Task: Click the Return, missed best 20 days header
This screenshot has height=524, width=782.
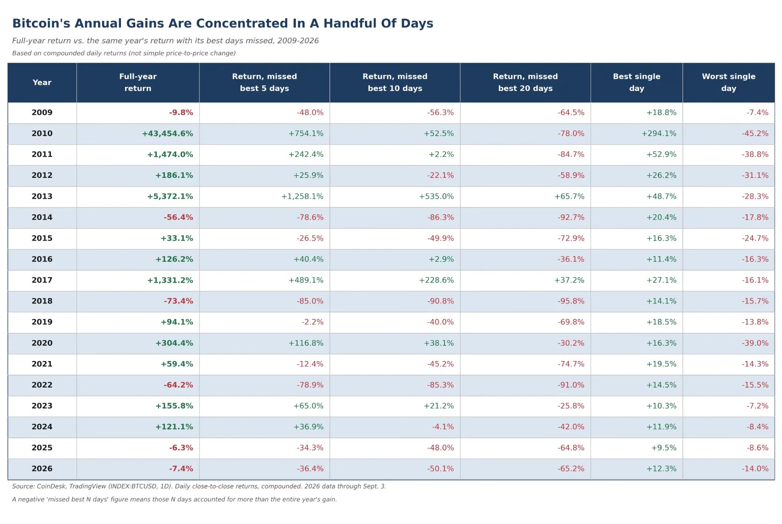Action: click(x=525, y=82)
